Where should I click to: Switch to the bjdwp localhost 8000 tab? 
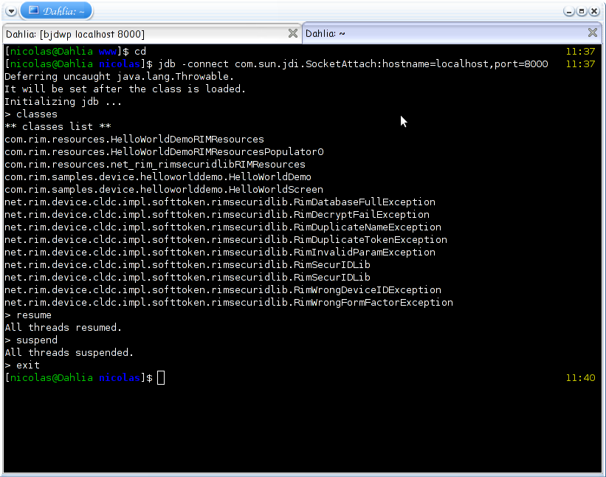click(x=75, y=34)
